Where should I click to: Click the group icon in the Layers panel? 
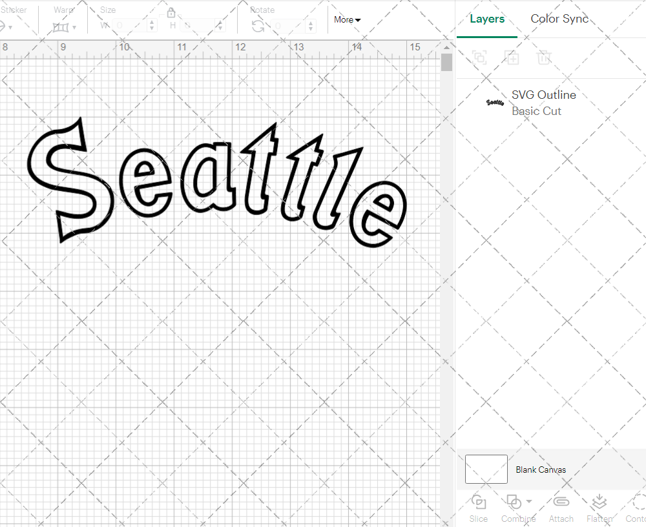479,57
